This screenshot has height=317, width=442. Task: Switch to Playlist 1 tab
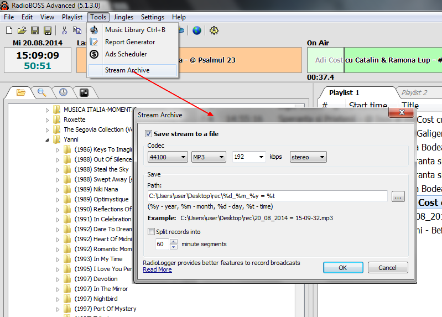(344, 92)
